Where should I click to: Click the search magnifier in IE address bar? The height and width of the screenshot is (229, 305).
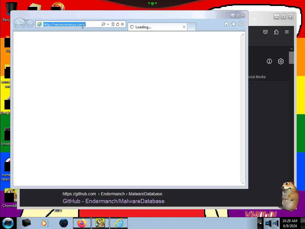pyautogui.click(x=103, y=24)
